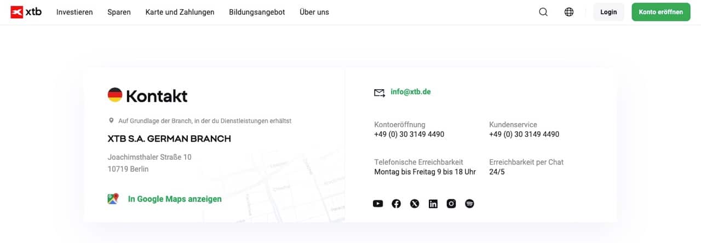Click the envelope email icon
This screenshot has width=701, height=243.
coord(380,92)
